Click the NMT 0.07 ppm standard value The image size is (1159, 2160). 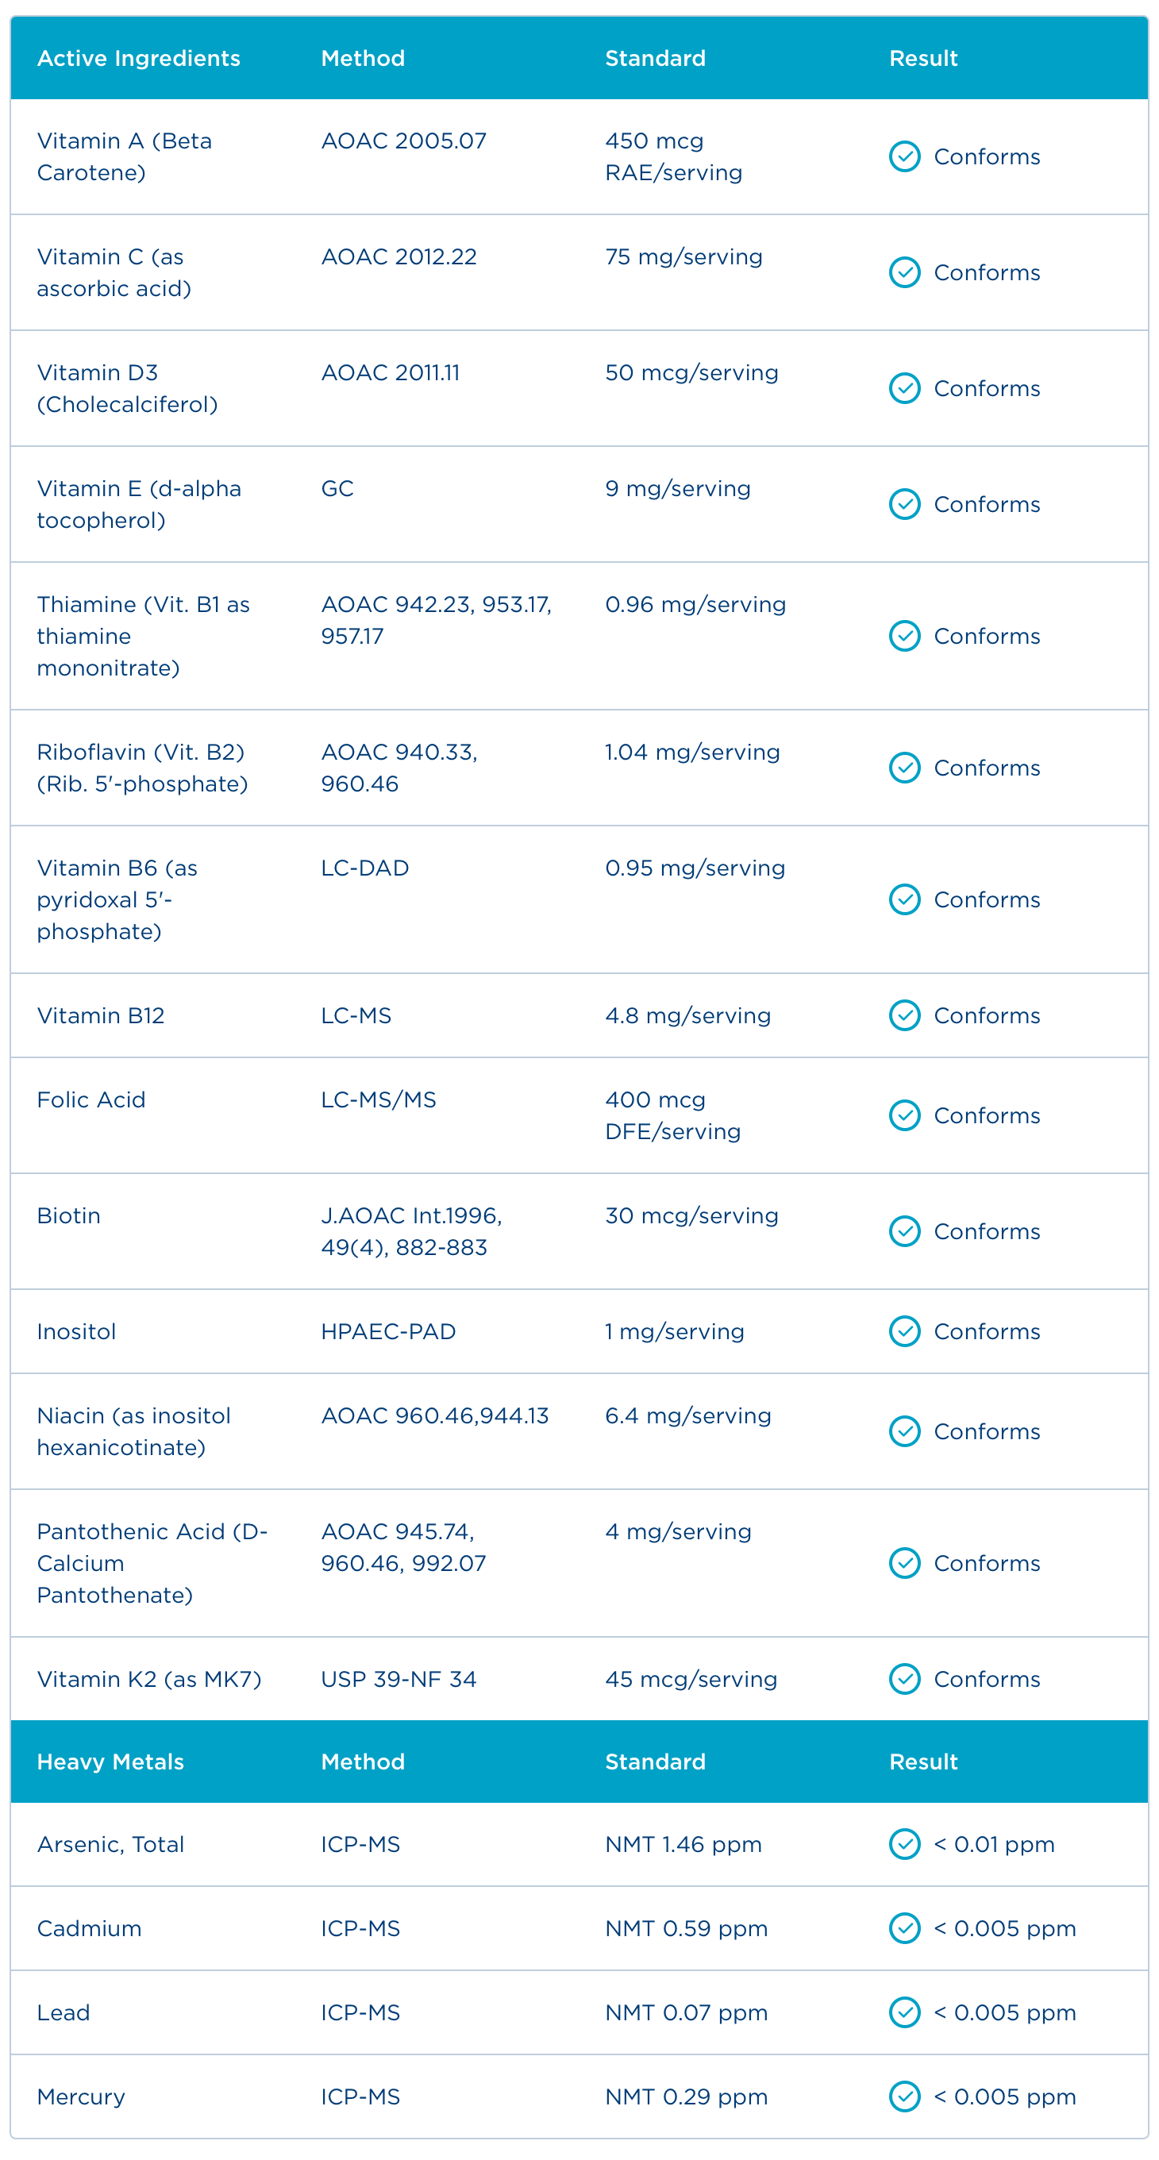(686, 2012)
